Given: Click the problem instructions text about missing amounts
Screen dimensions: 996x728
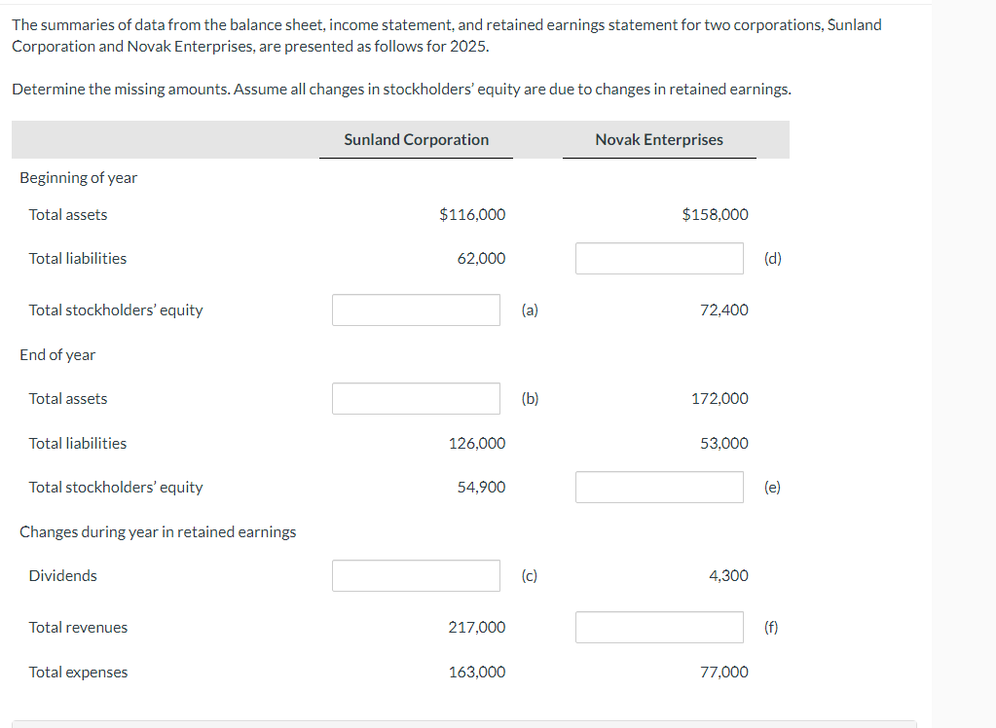Looking at the screenshot, I should (400, 89).
